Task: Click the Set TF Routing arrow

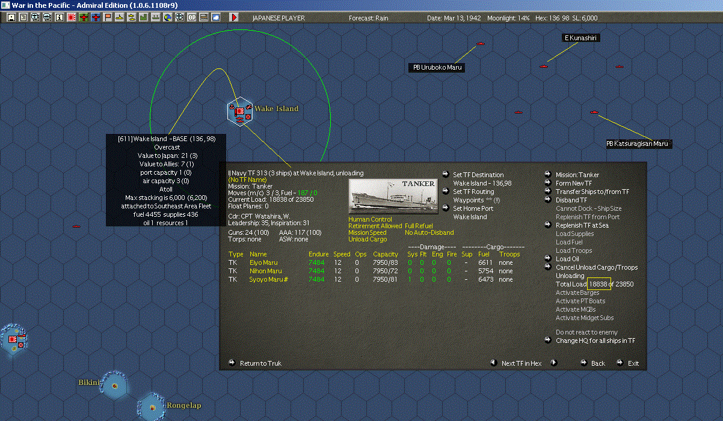Action: (445, 191)
